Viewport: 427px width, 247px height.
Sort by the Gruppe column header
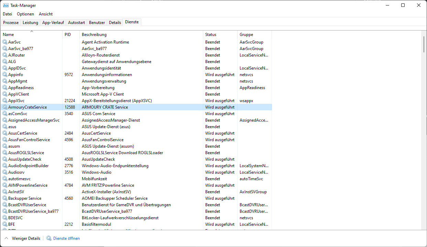coord(254,35)
